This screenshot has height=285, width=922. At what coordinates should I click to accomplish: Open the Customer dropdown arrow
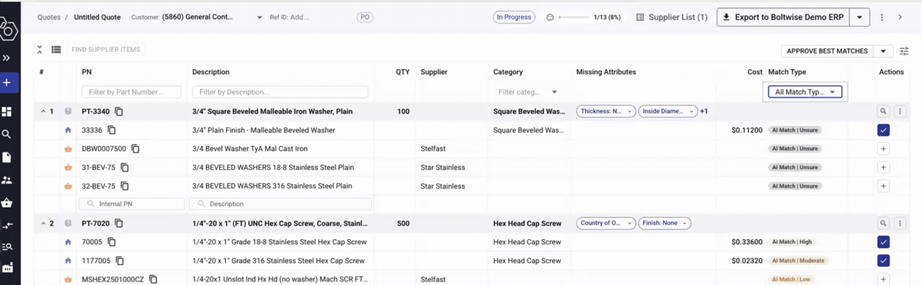coord(259,17)
